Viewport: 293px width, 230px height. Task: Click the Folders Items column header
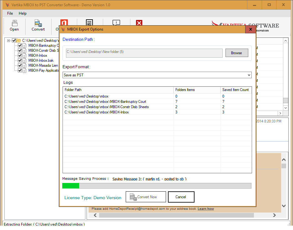coord(197,90)
